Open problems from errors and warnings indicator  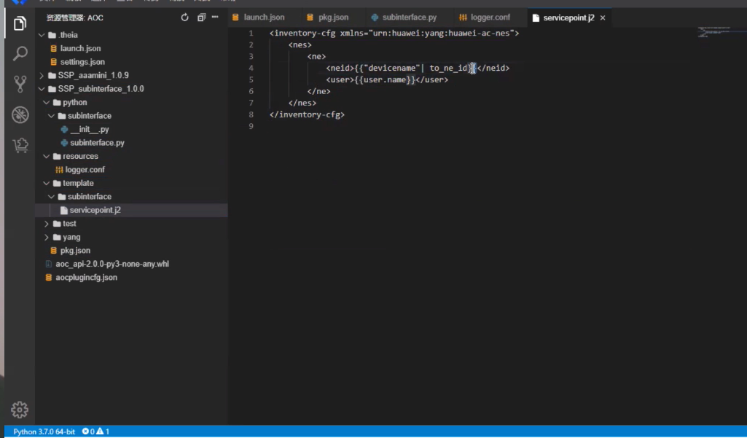[x=95, y=431]
